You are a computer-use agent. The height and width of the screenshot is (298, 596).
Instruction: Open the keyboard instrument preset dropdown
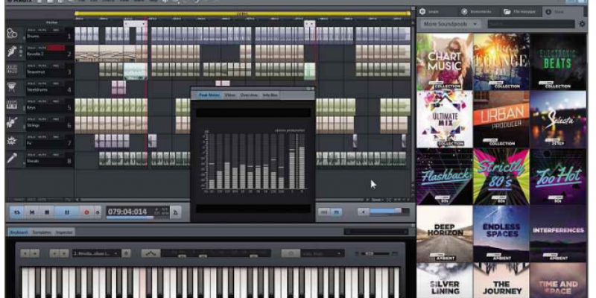[x=96, y=253]
